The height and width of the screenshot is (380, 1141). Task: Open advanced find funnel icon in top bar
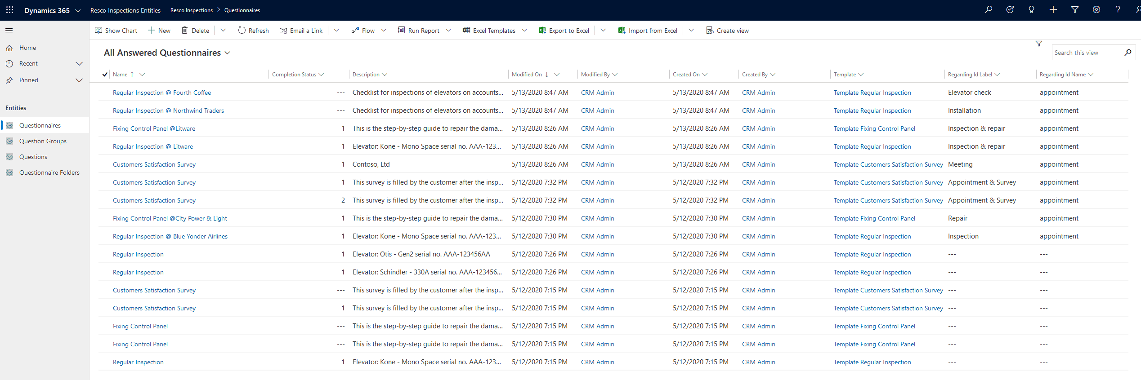[x=1074, y=10]
